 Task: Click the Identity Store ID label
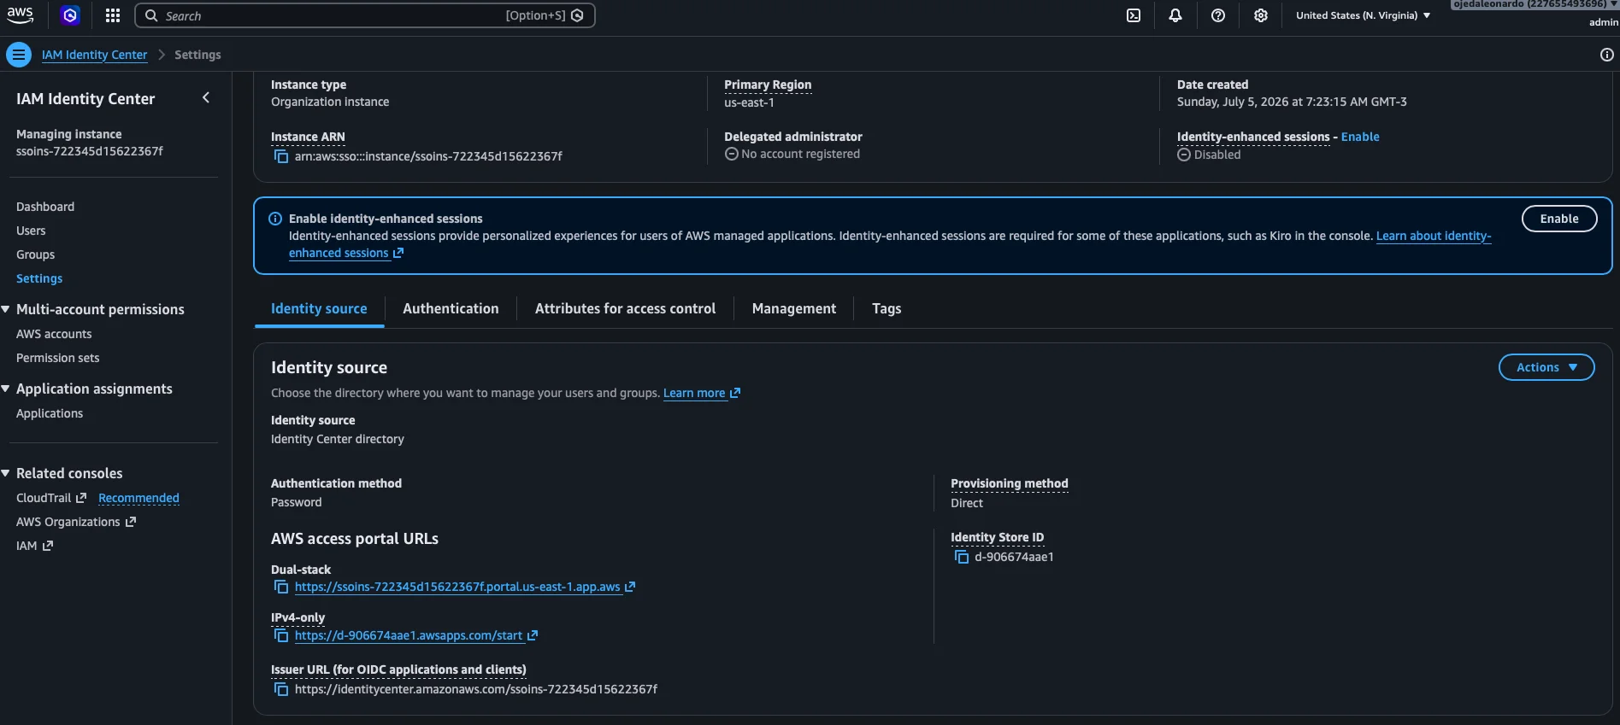997,537
